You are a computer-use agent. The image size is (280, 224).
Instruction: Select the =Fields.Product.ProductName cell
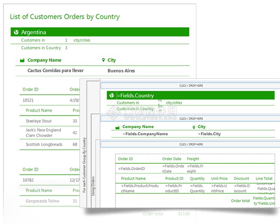[140, 188]
